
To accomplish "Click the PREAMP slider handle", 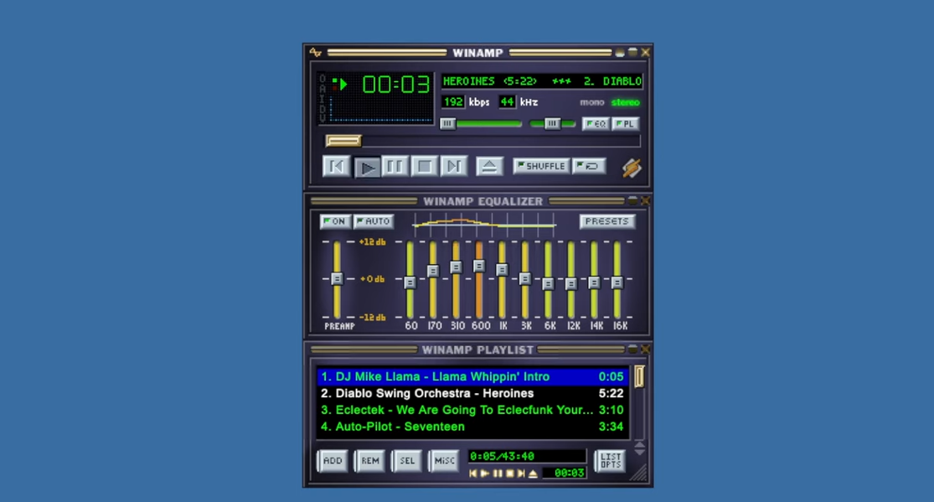I will coord(337,278).
